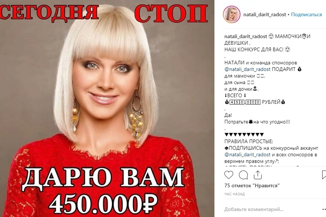The width and height of the screenshot is (326, 217).
Task: Click the Подписаться follow link
Action: pos(306,15)
